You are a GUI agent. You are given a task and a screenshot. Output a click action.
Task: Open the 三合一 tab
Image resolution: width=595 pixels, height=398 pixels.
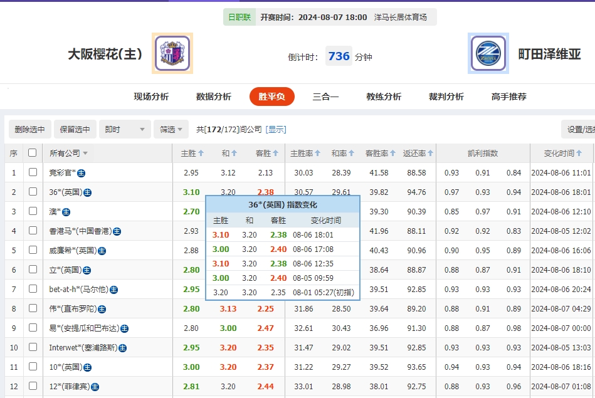[x=325, y=97]
